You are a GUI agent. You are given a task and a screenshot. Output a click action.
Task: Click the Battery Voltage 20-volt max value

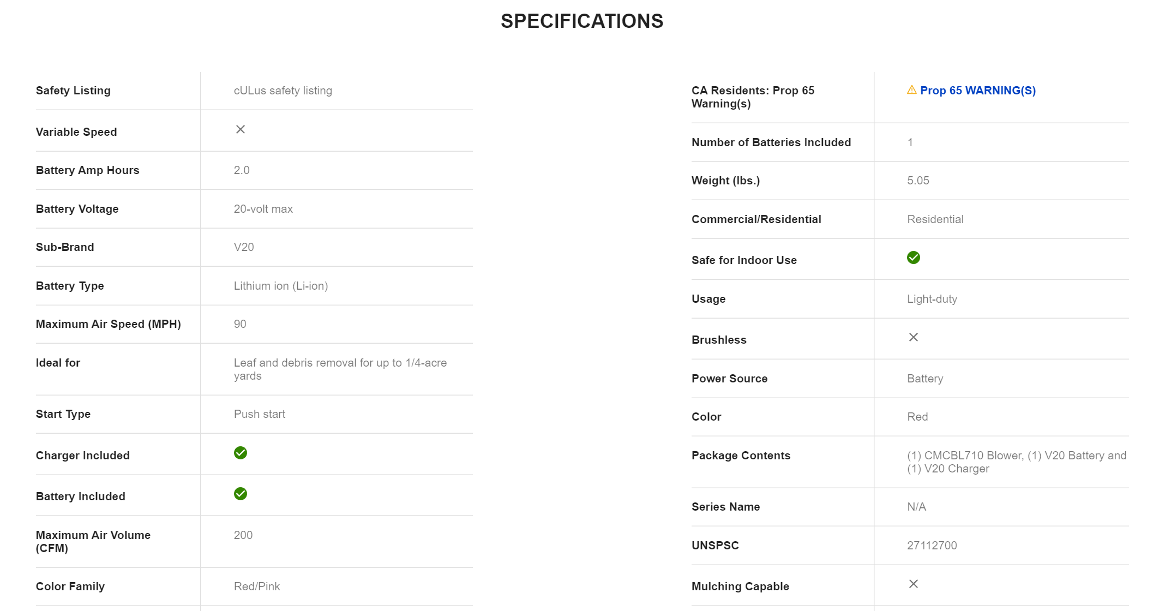tap(263, 209)
